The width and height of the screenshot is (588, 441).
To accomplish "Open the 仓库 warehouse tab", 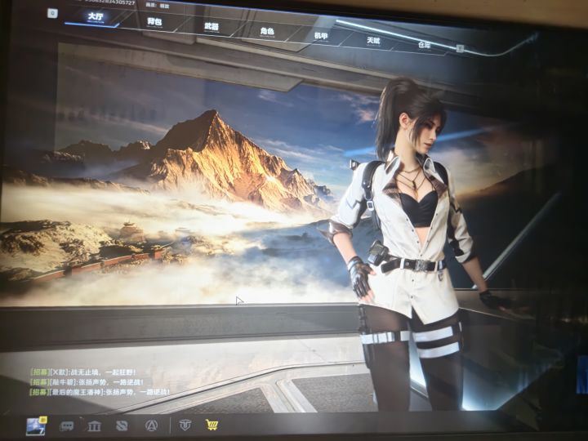I will tap(424, 45).
